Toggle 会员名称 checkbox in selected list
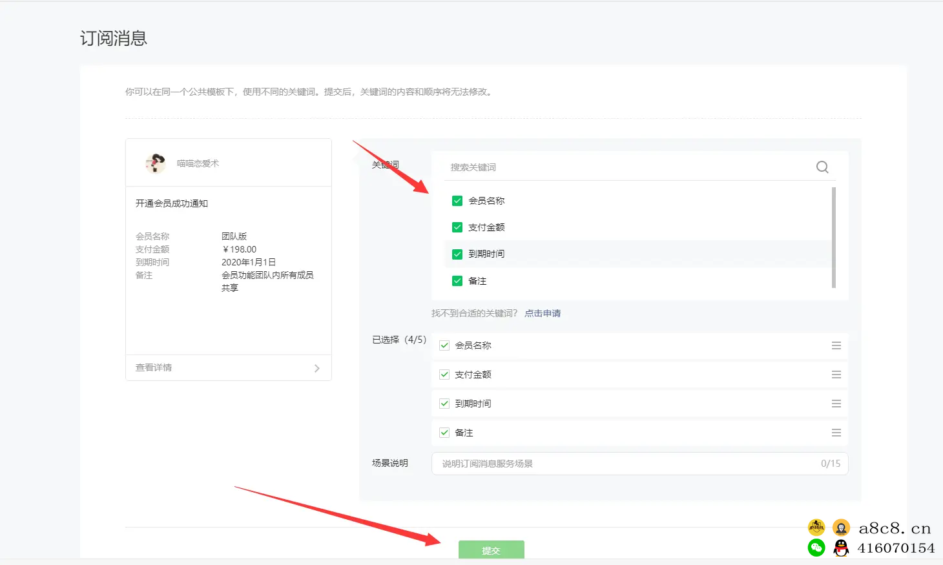Viewport: 943px width, 565px height. point(444,345)
